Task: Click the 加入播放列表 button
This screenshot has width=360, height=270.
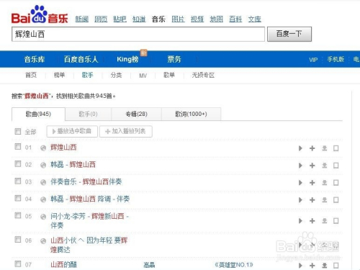Action: pos(126,131)
